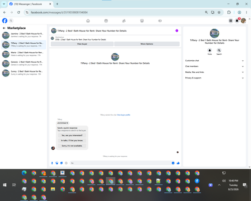Open the Gaming icon in top navigation

(x=160, y=21)
